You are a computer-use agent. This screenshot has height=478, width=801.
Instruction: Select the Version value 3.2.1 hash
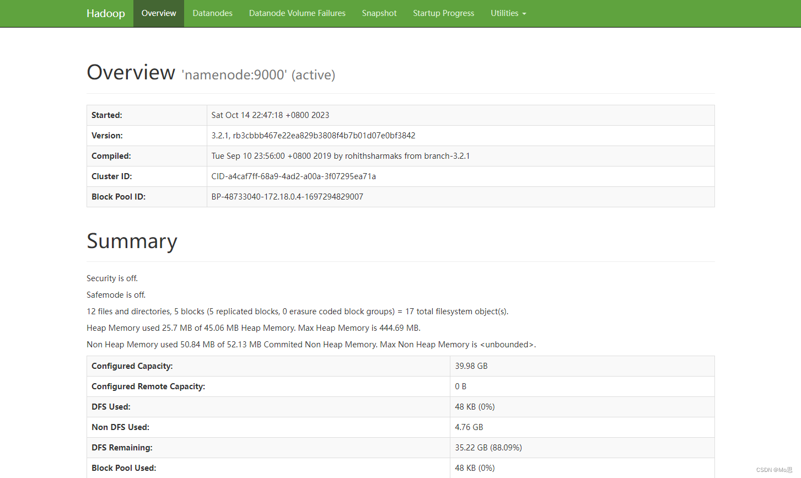coord(313,136)
